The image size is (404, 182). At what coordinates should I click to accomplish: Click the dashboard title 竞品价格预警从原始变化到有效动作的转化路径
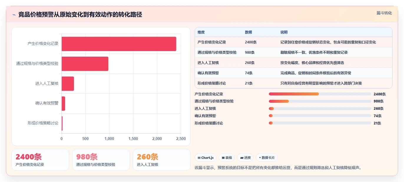pyautogui.click(x=80, y=15)
